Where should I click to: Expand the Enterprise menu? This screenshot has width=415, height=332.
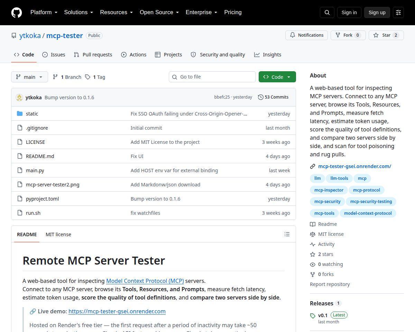click(x=201, y=12)
